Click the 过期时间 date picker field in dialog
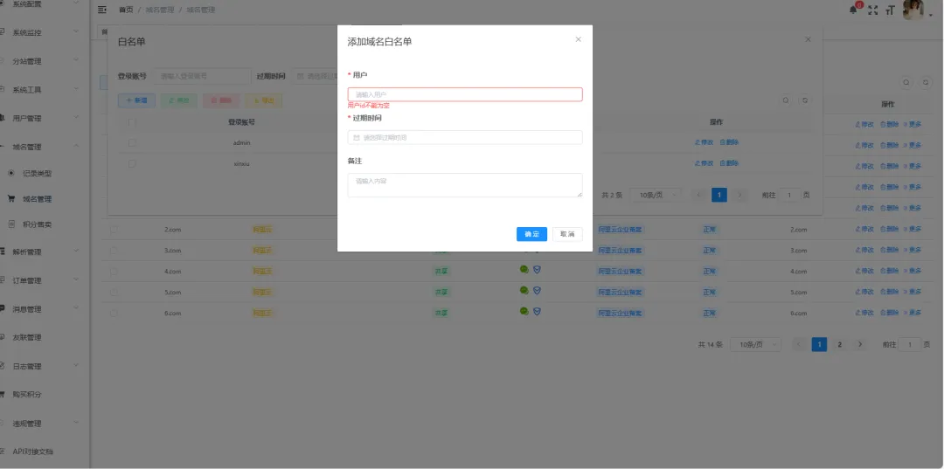 click(465, 137)
